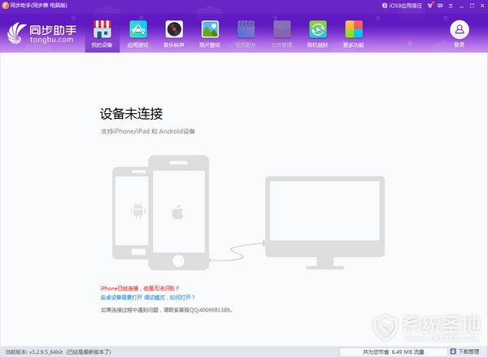Open the feedback chat bubble icon
The image size is (488, 358).
tap(440, 6)
